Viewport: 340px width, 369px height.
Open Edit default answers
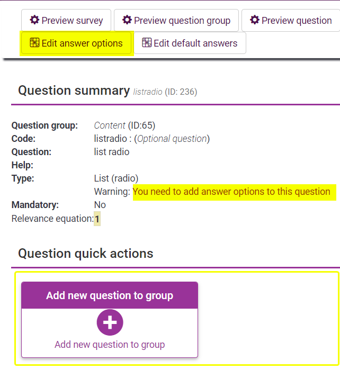coord(195,43)
